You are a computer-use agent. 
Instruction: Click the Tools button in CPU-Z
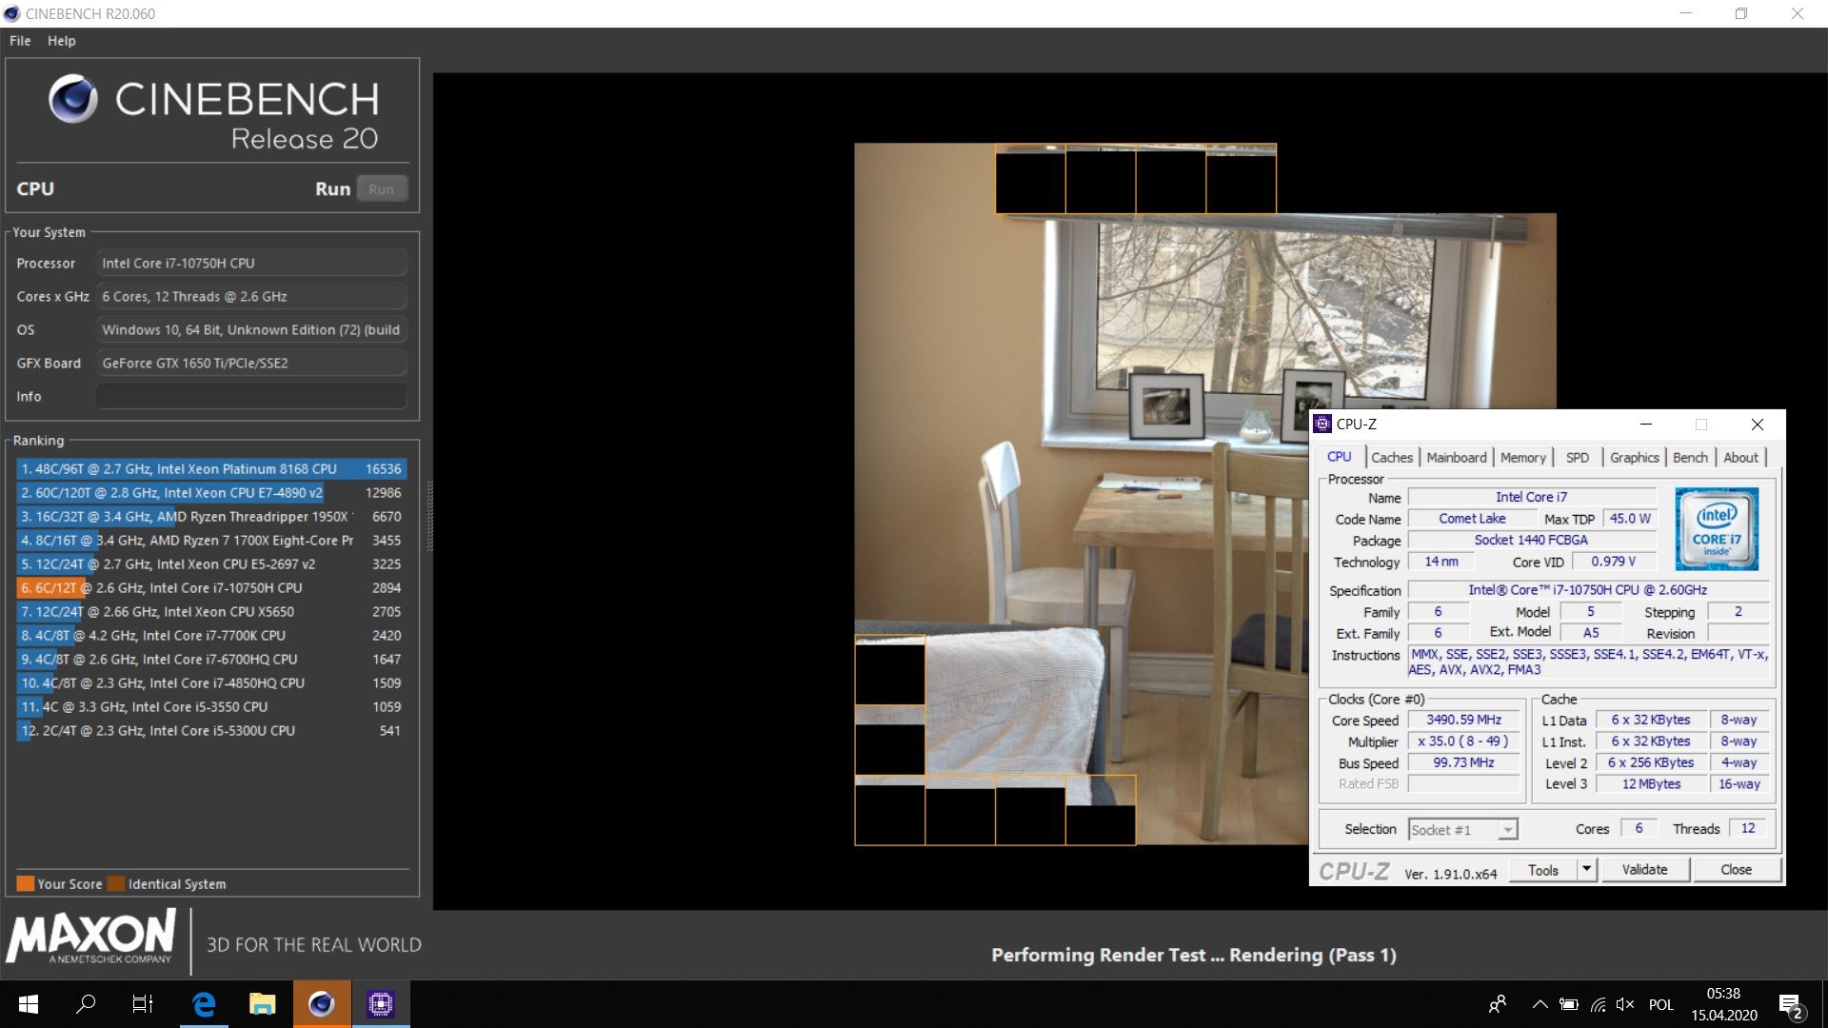1542,870
